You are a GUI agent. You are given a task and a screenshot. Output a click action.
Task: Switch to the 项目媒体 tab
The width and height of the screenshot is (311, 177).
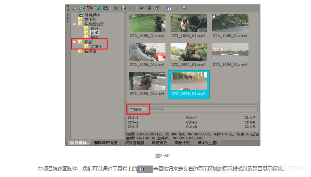point(78,143)
